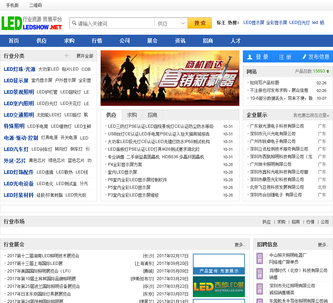Screen dimensions: 333x303
Task: Select 行情 in the blue navigation bar
Action: coord(97,41)
